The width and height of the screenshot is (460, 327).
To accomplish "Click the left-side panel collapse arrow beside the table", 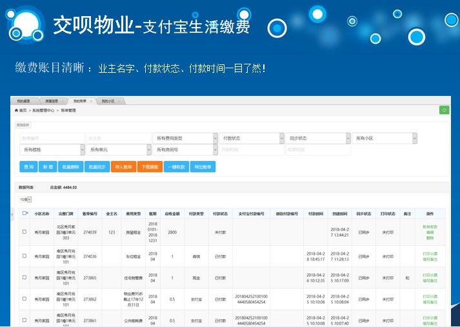I will 13,212.
